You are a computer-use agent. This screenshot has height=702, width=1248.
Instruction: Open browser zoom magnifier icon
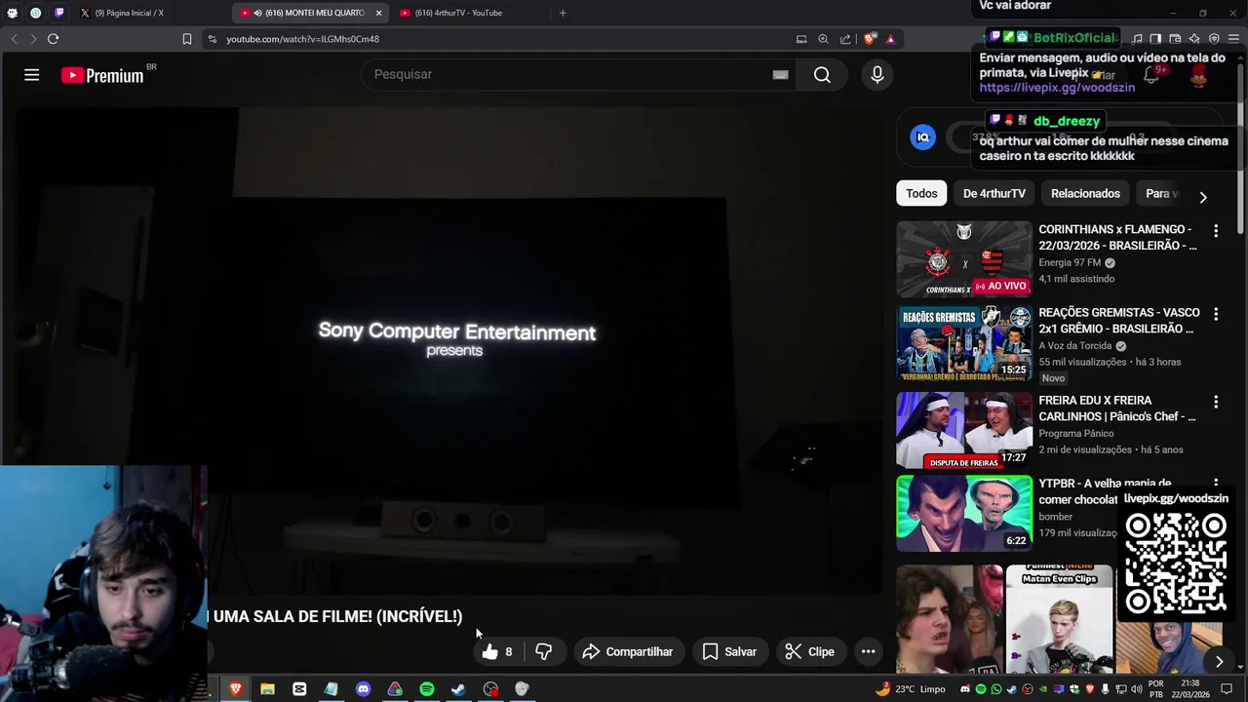[823, 39]
